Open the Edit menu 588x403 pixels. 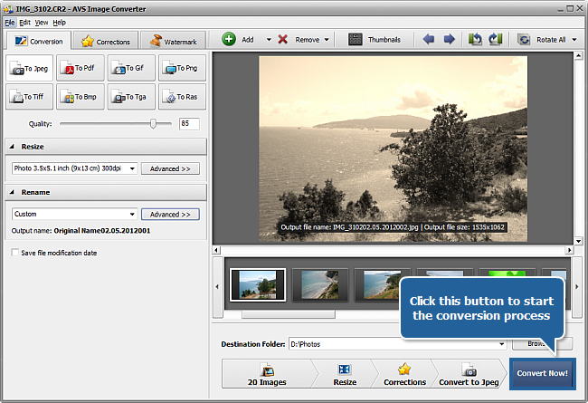[x=24, y=23]
